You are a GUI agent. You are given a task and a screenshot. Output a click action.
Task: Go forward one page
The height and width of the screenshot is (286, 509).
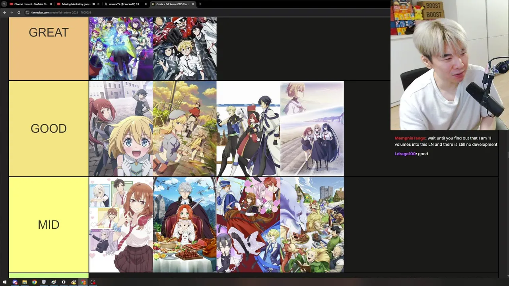point(12,12)
